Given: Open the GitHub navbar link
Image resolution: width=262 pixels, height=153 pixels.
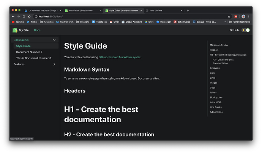Looking at the screenshot, I should click(234, 30).
